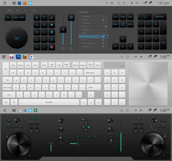Switch to the Photo tab
The width and height of the screenshot is (172, 161).
33,10
